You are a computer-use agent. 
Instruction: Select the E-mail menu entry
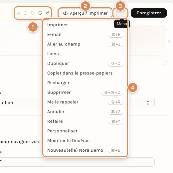[x=85, y=35]
